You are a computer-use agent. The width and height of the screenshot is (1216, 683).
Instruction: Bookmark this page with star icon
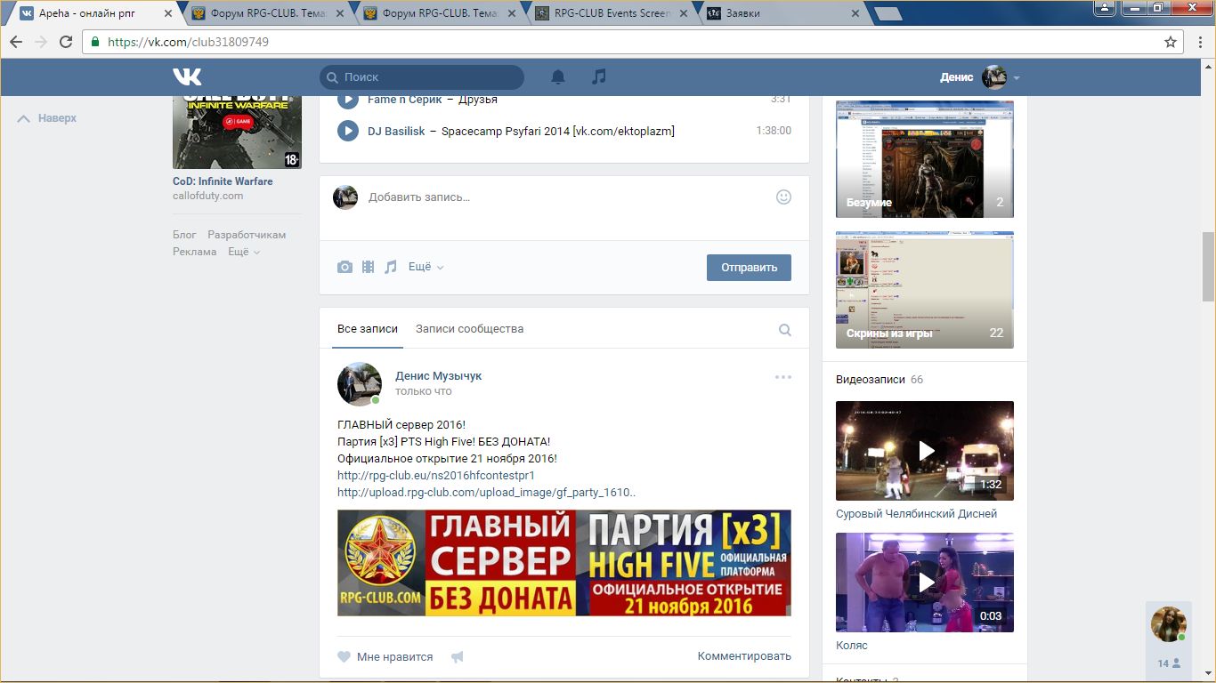tap(1171, 42)
